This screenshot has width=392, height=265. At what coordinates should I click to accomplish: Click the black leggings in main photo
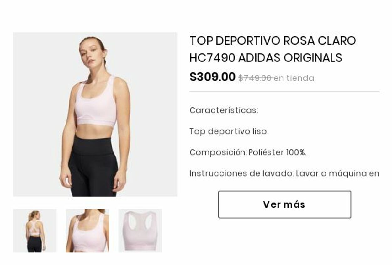click(x=93, y=166)
